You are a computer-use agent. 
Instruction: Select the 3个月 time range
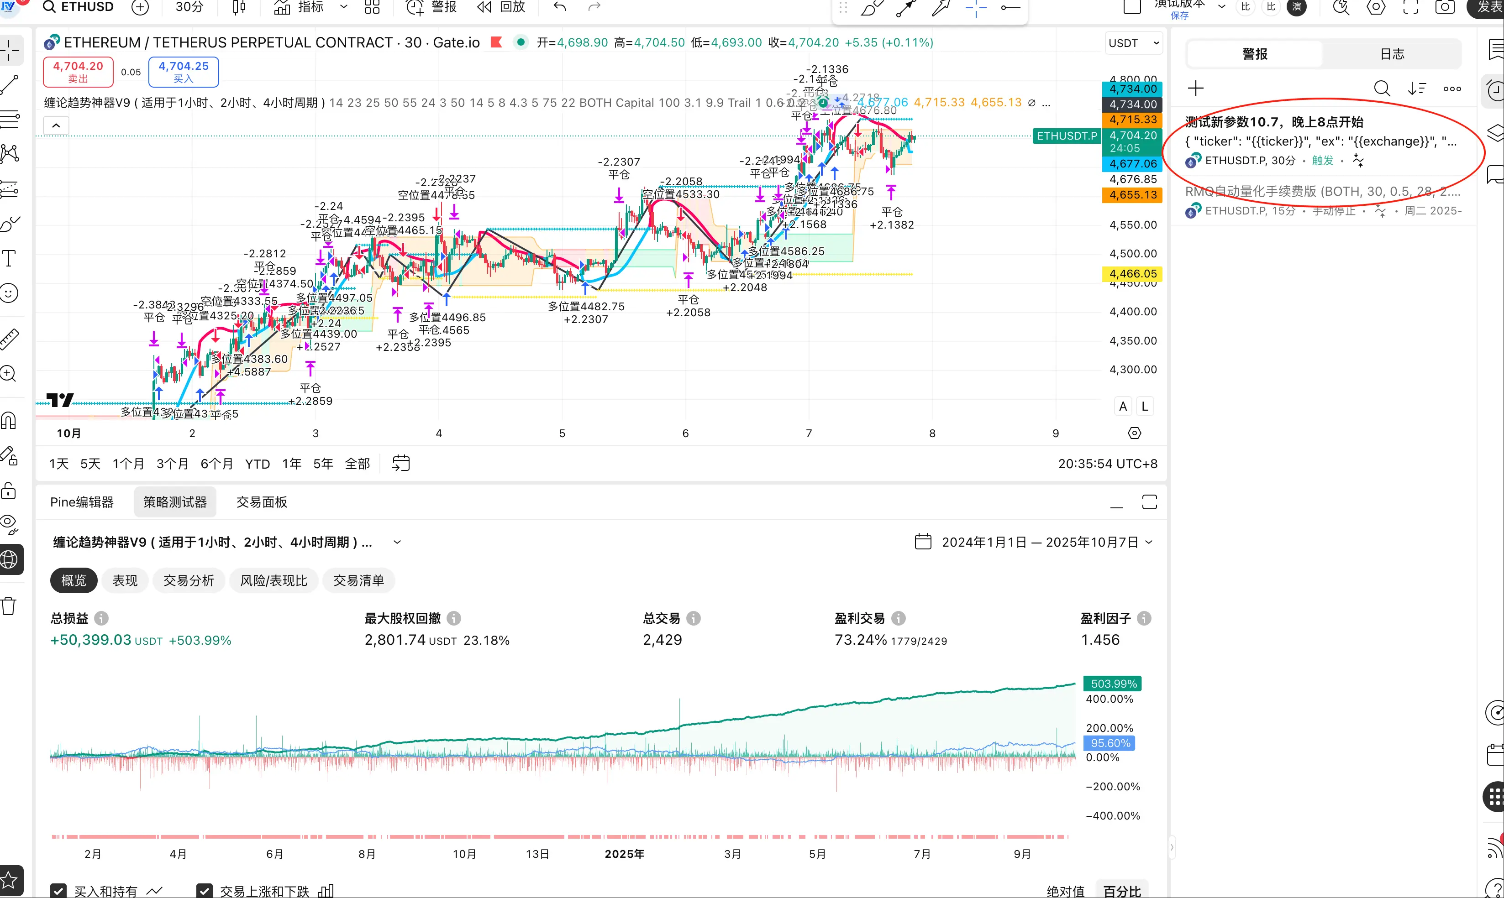point(172,464)
